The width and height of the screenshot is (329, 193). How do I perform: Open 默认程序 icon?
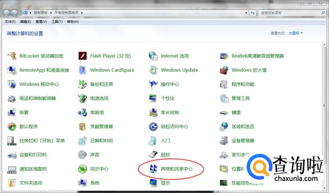click(x=12, y=127)
